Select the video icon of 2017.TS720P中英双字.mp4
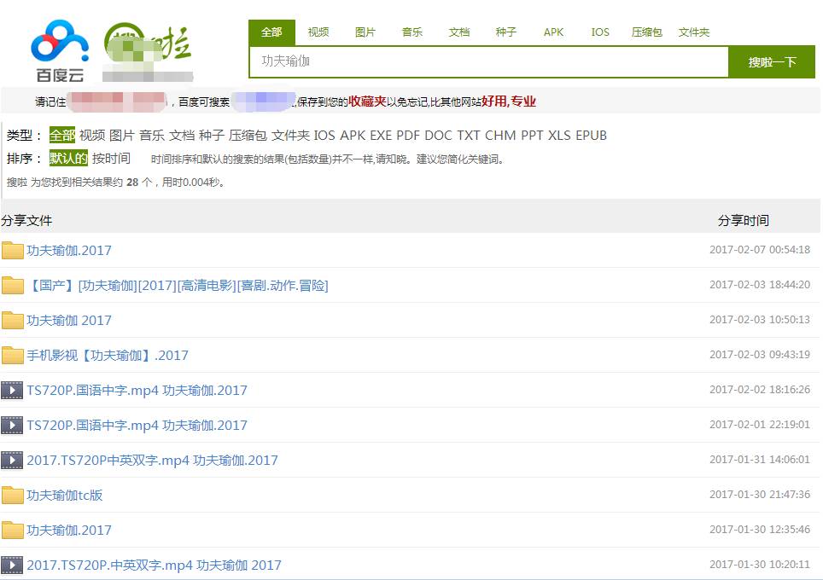 pyautogui.click(x=12, y=460)
